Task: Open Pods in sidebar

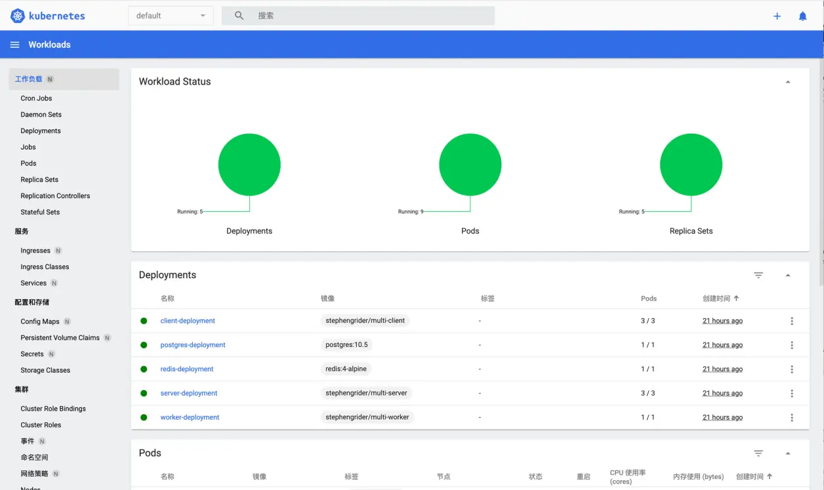Action: (x=28, y=163)
